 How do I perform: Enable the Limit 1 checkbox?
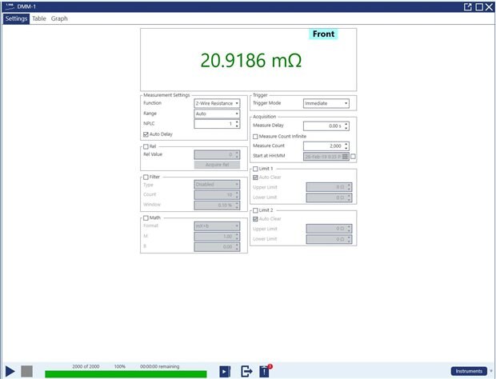[x=255, y=169]
